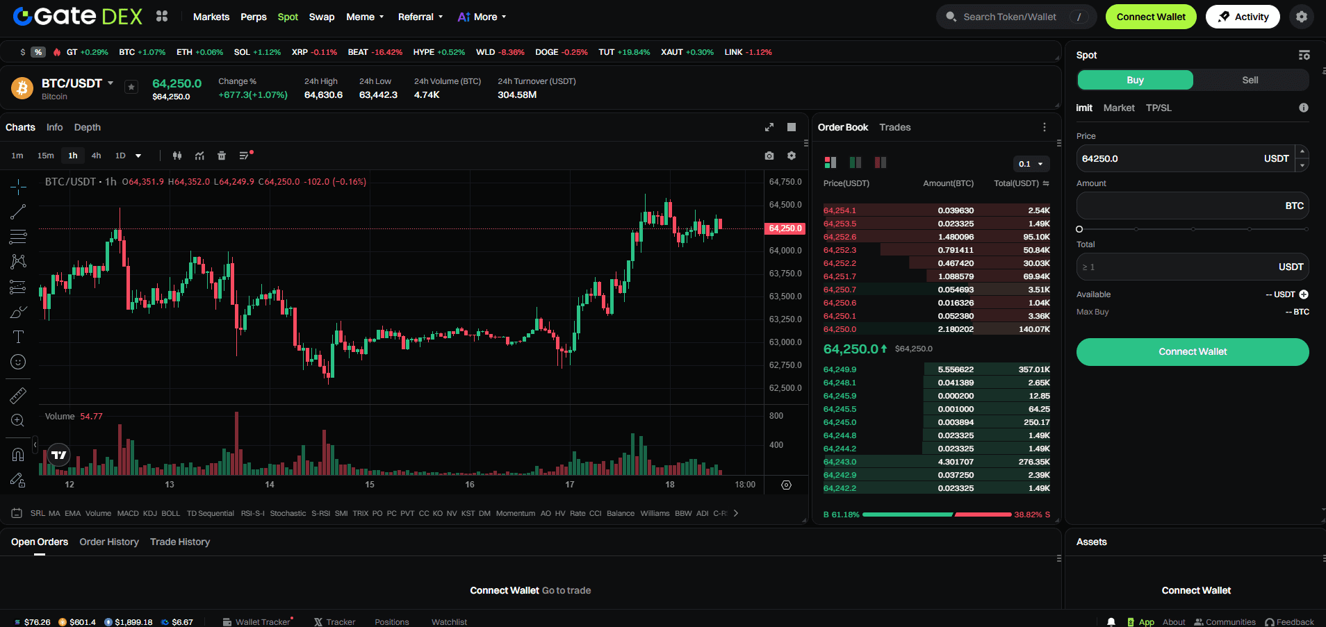Open more timeframes dropdown after 1D

[x=138, y=156]
